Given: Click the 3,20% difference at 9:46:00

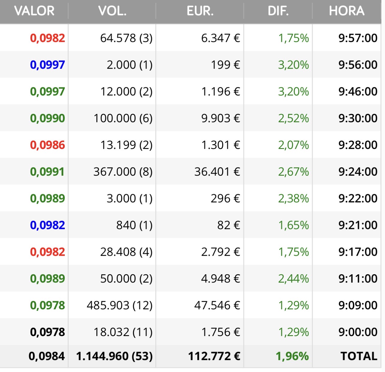Looking at the screenshot, I should point(293,91).
